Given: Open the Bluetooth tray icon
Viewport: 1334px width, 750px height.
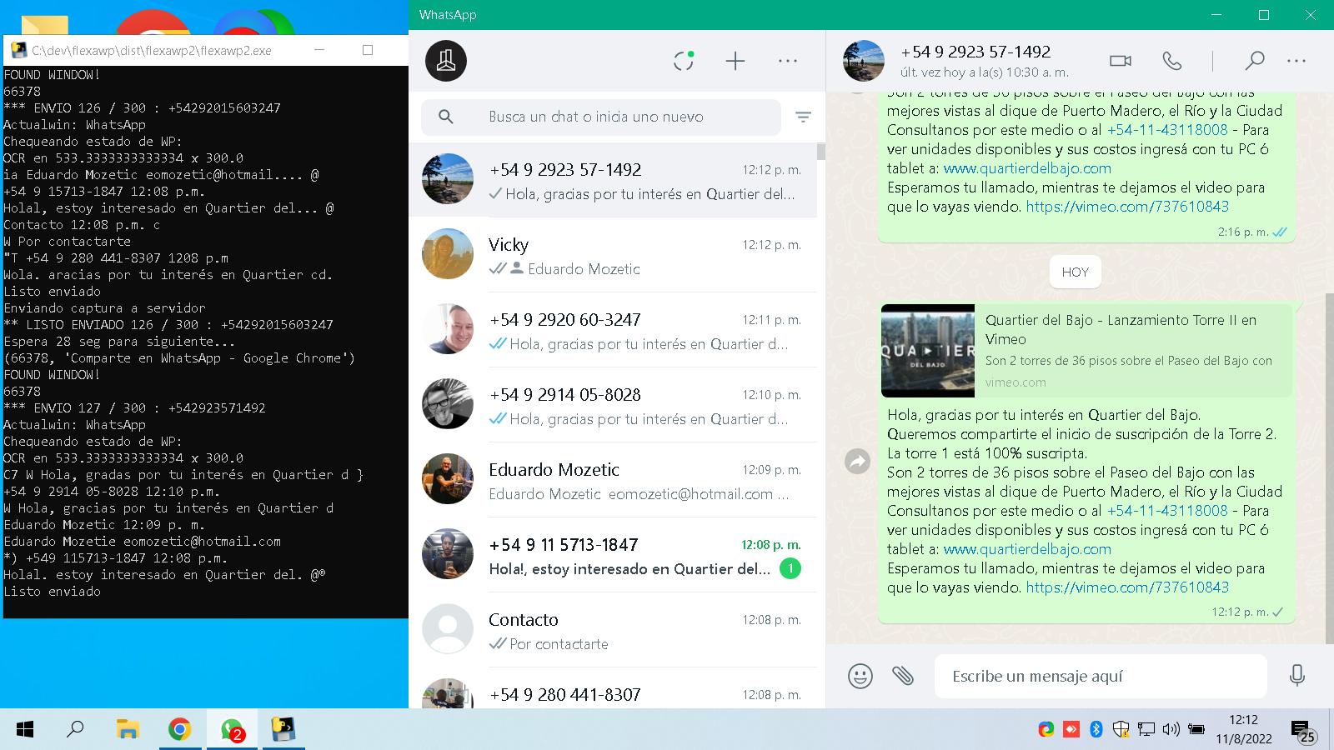Looking at the screenshot, I should (1096, 730).
